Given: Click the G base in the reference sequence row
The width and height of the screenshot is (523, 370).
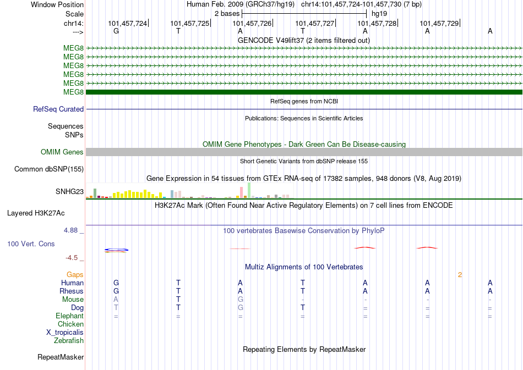Looking at the screenshot, I should tap(116, 31).
